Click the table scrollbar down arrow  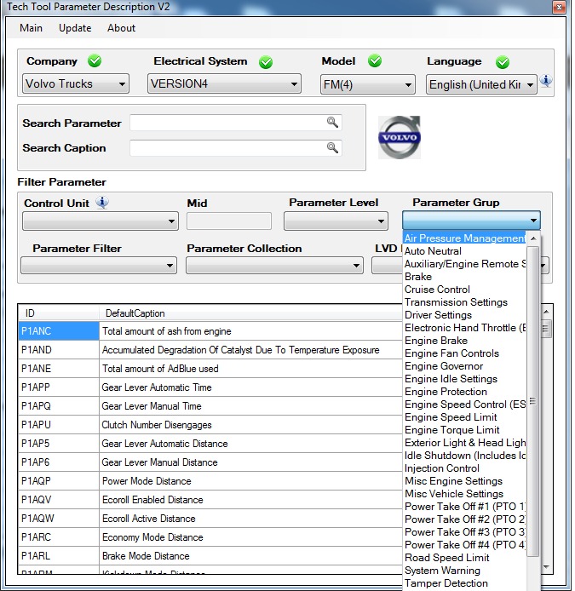pos(546,566)
